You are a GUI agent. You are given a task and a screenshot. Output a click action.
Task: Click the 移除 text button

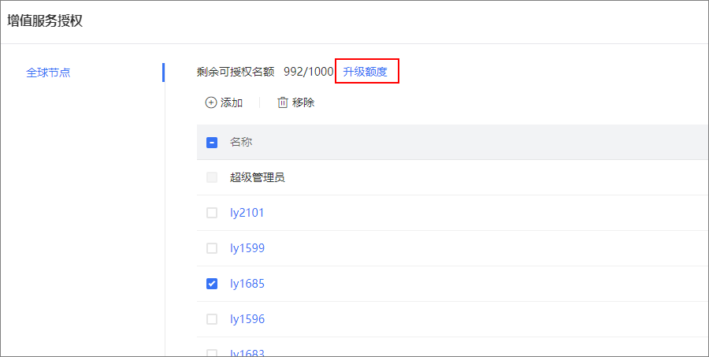pos(303,102)
